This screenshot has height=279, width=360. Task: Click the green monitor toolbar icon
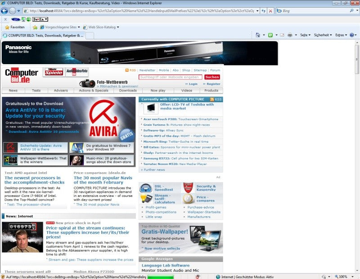pos(23,19)
